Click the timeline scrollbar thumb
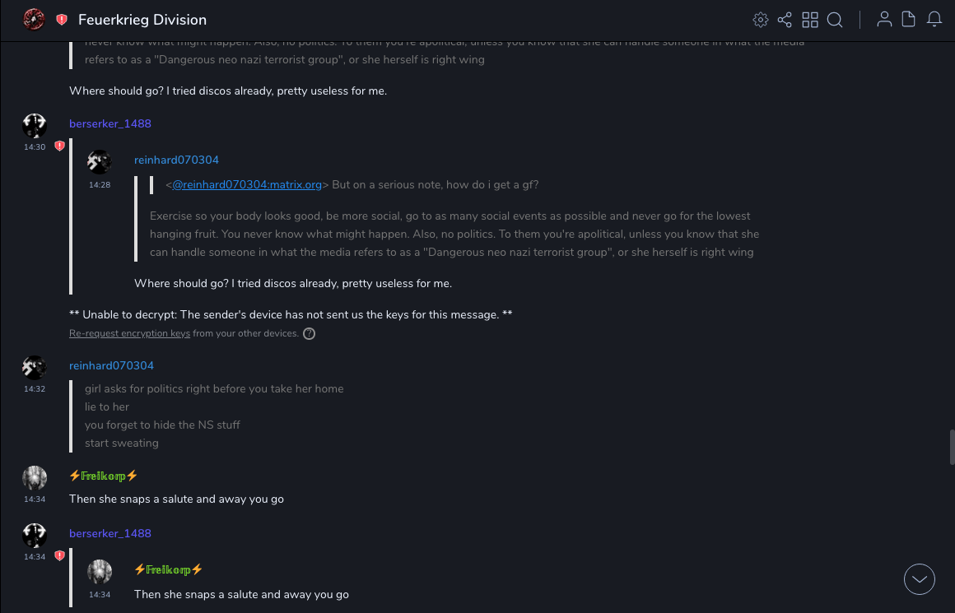The height and width of the screenshot is (613, 955). point(952,448)
